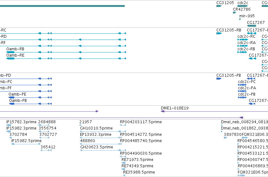Click the RP004546580 EST label
This screenshot has height=177, width=268.
253,141
